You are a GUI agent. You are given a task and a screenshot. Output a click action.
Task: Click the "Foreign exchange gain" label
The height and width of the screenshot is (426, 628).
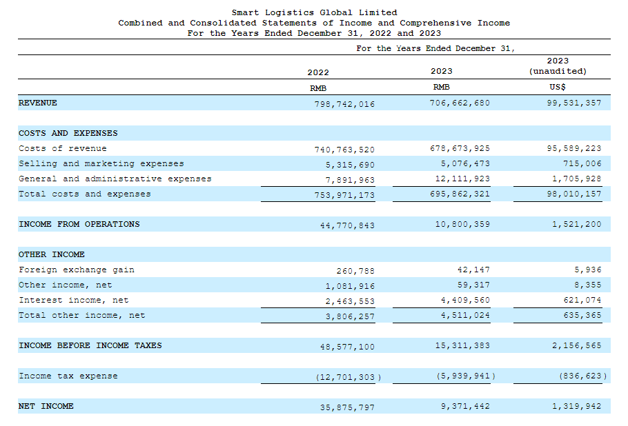pyautogui.click(x=77, y=270)
